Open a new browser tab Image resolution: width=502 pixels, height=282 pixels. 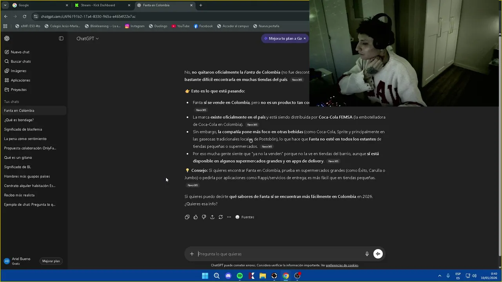pyautogui.click(x=201, y=5)
